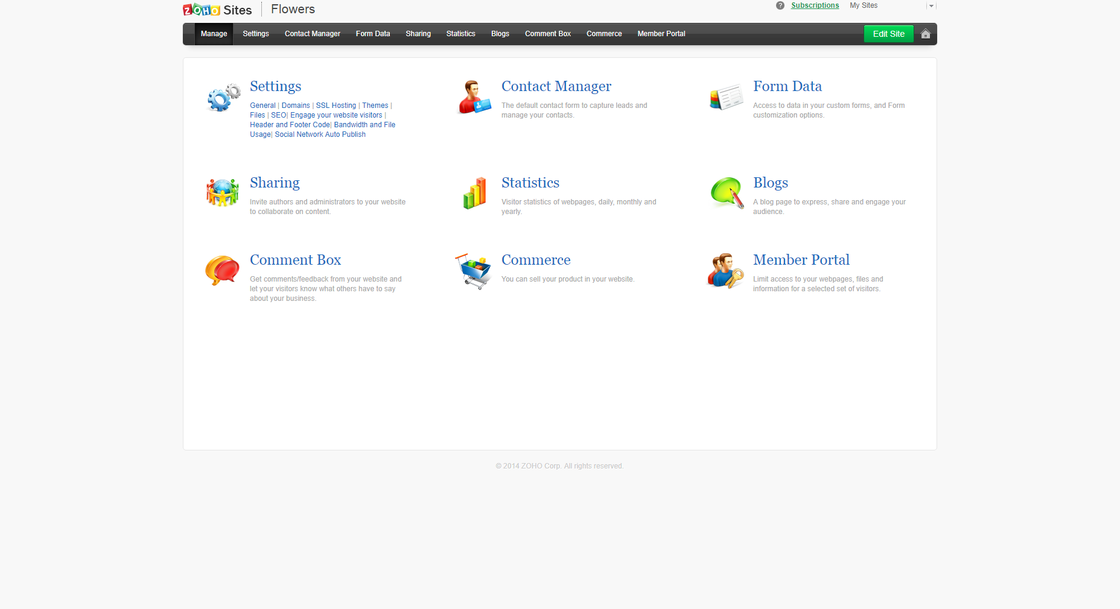Viewport: 1120px width, 609px height.
Task: Open the Files settings link
Action: pos(258,115)
